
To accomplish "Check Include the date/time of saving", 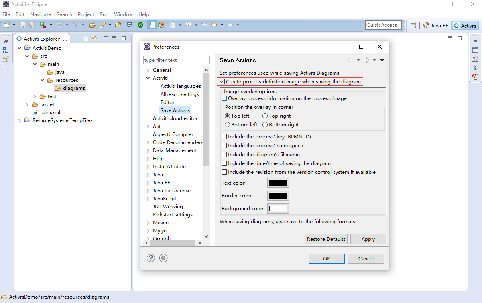I will pyautogui.click(x=224, y=163).
